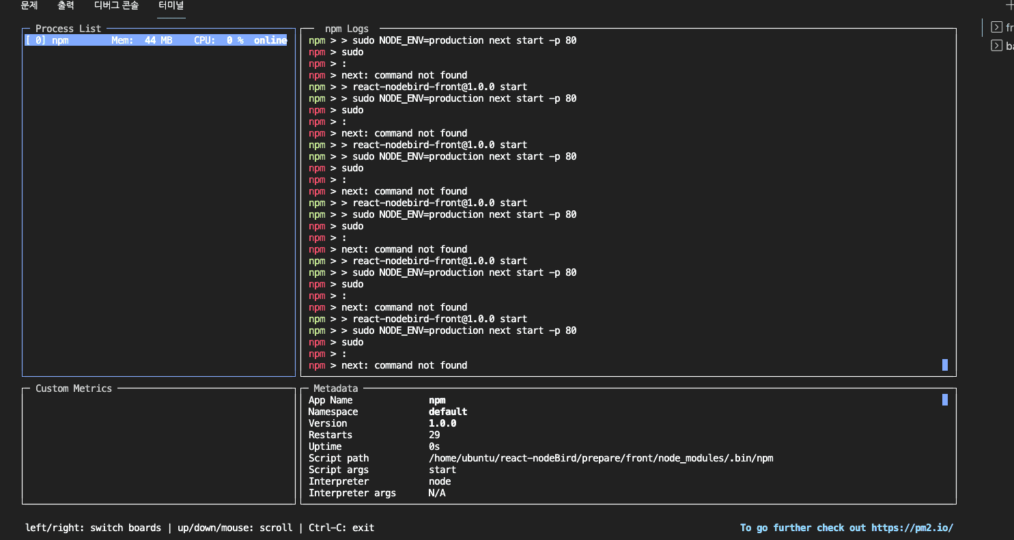Open the 문제 (Problems) tab

click(x=29, y=5)
